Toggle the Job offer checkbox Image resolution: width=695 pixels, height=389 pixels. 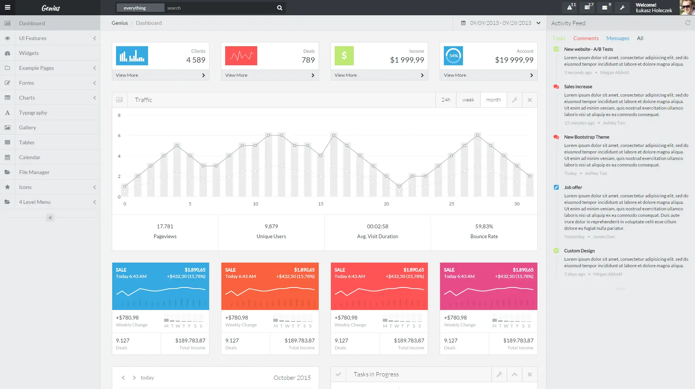coord(556,187)
